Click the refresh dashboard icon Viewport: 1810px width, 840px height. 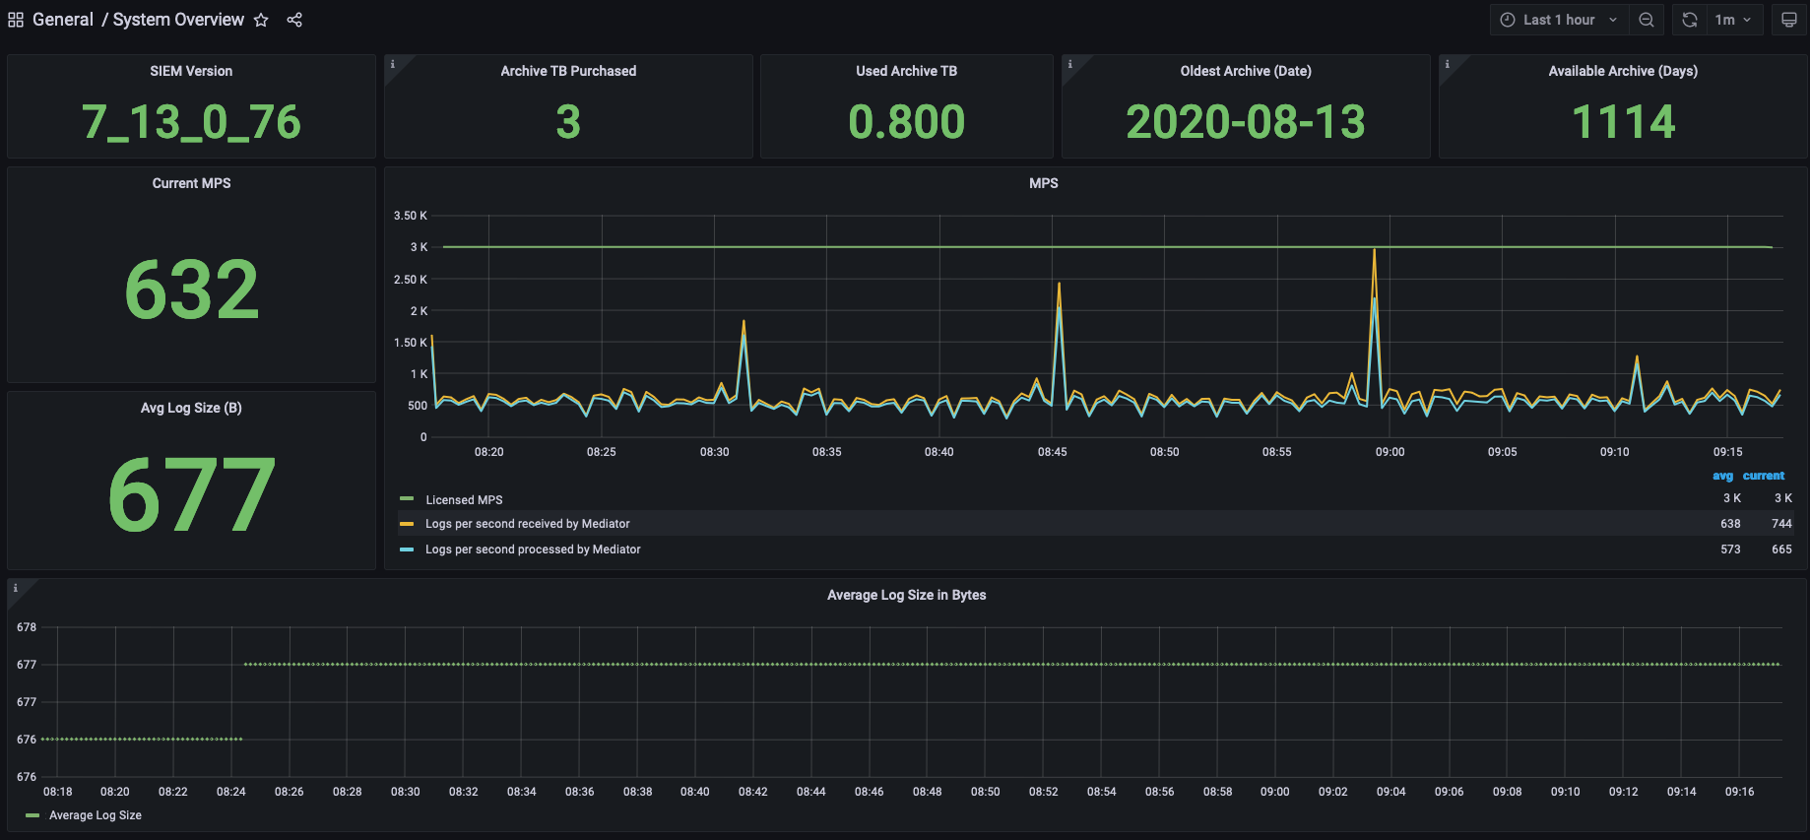pos(1690,20)
